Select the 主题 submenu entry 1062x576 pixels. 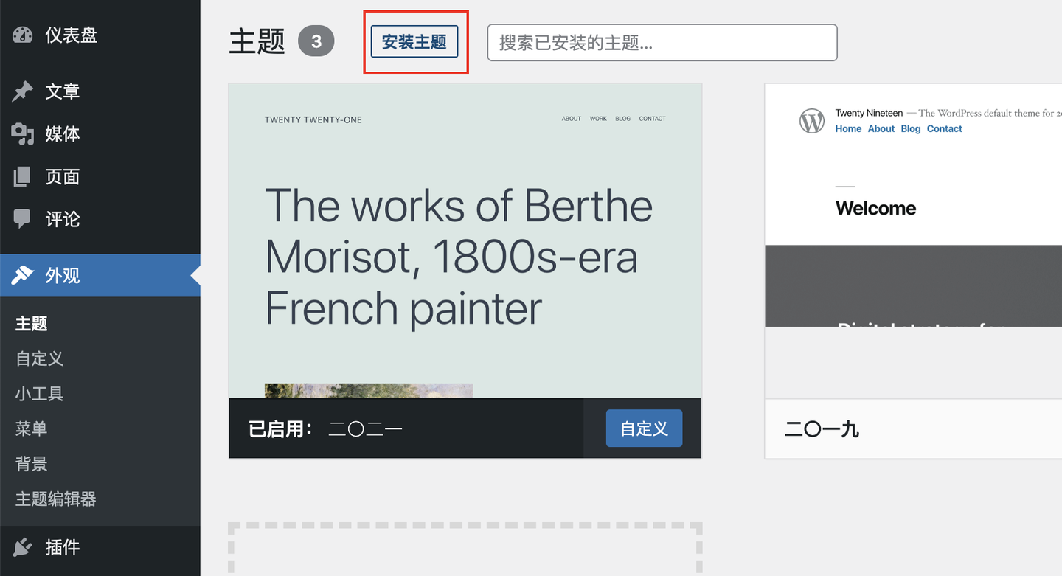tap(32, 324)
